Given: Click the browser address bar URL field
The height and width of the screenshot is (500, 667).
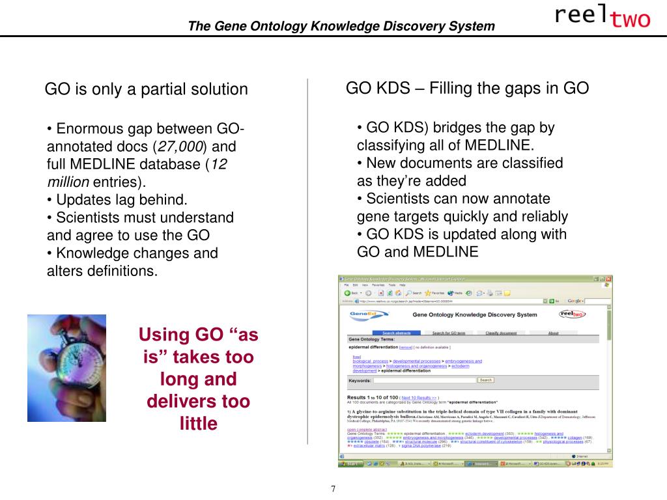Looking at the screenshot, I should [x=448, y=301].
